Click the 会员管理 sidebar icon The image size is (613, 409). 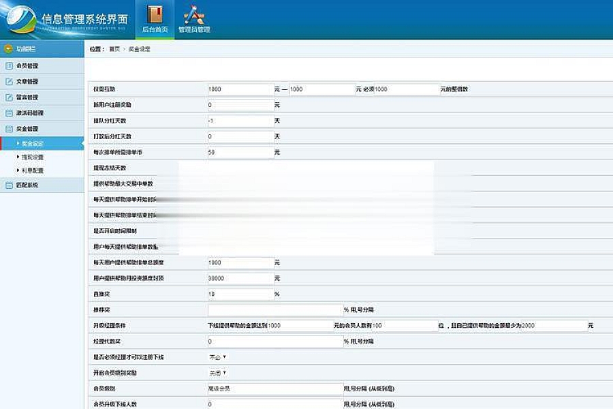[x=10, y=66]
